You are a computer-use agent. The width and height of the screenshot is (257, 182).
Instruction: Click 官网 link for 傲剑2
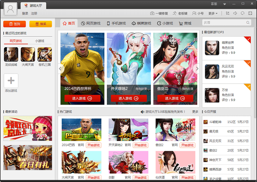(x=174, y=145)
